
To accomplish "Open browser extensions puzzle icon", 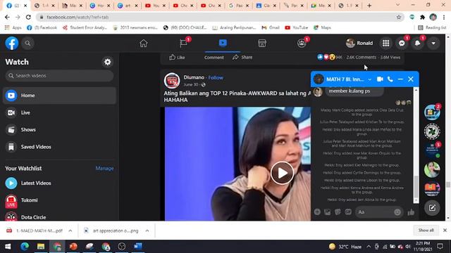I will [423, 17].
